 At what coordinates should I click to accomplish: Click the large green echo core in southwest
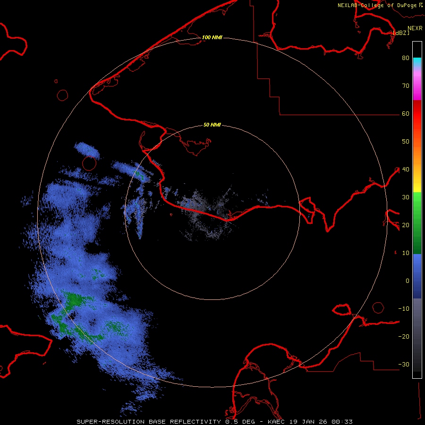[75, 300]
